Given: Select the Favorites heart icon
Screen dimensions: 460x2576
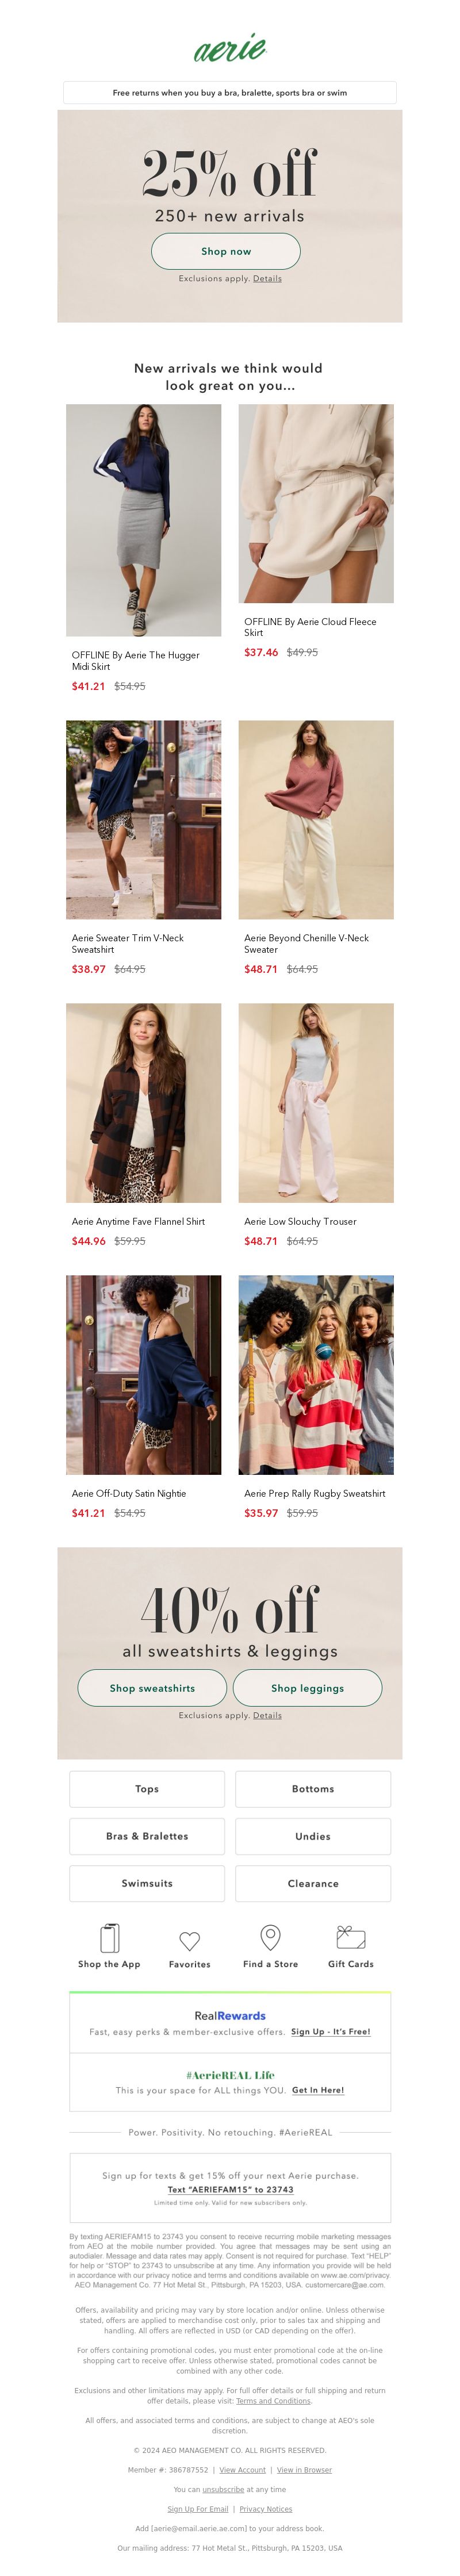Looking at the screenshot, I should point(189,1941).
